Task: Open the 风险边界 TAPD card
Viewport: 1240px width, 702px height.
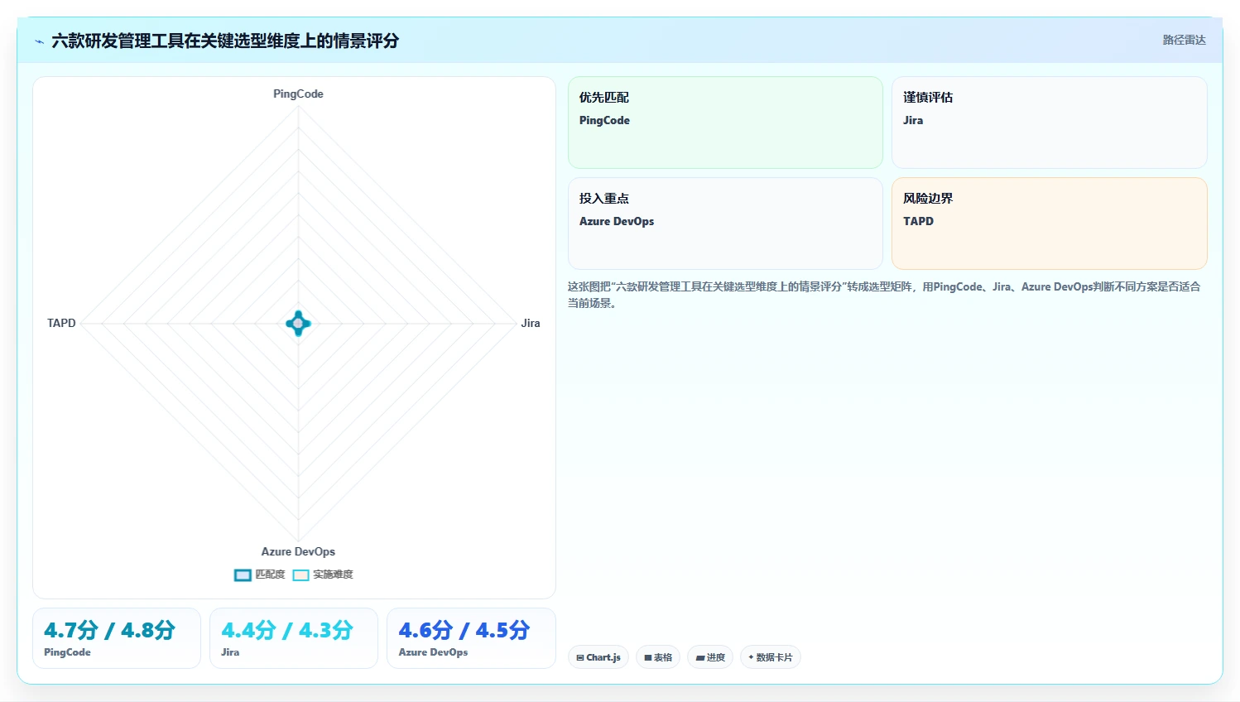Action: coord(1049,224)
